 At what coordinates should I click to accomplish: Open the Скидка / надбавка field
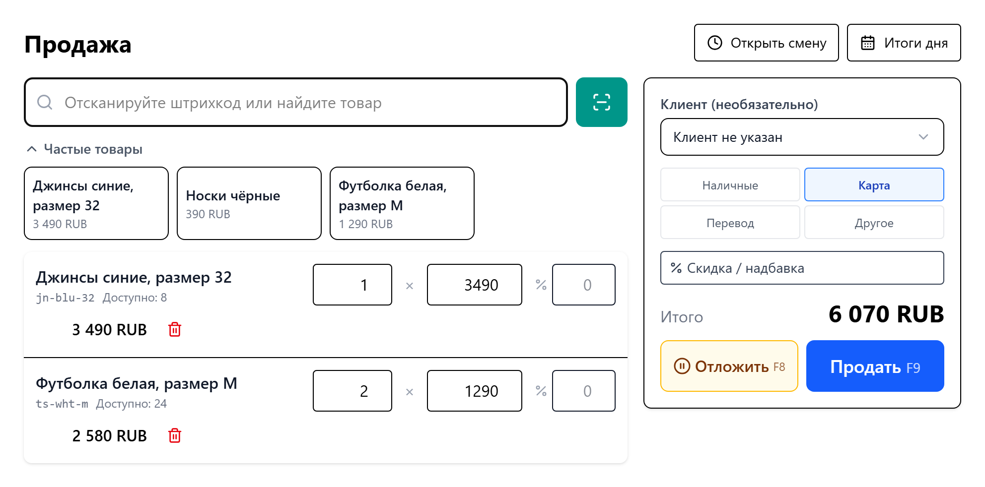coord(802,268)
